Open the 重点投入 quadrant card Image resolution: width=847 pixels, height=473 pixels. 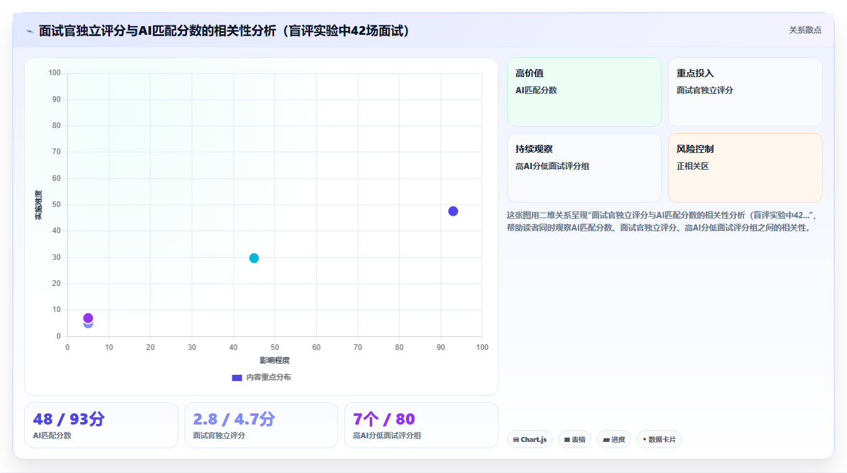(745, 92)
